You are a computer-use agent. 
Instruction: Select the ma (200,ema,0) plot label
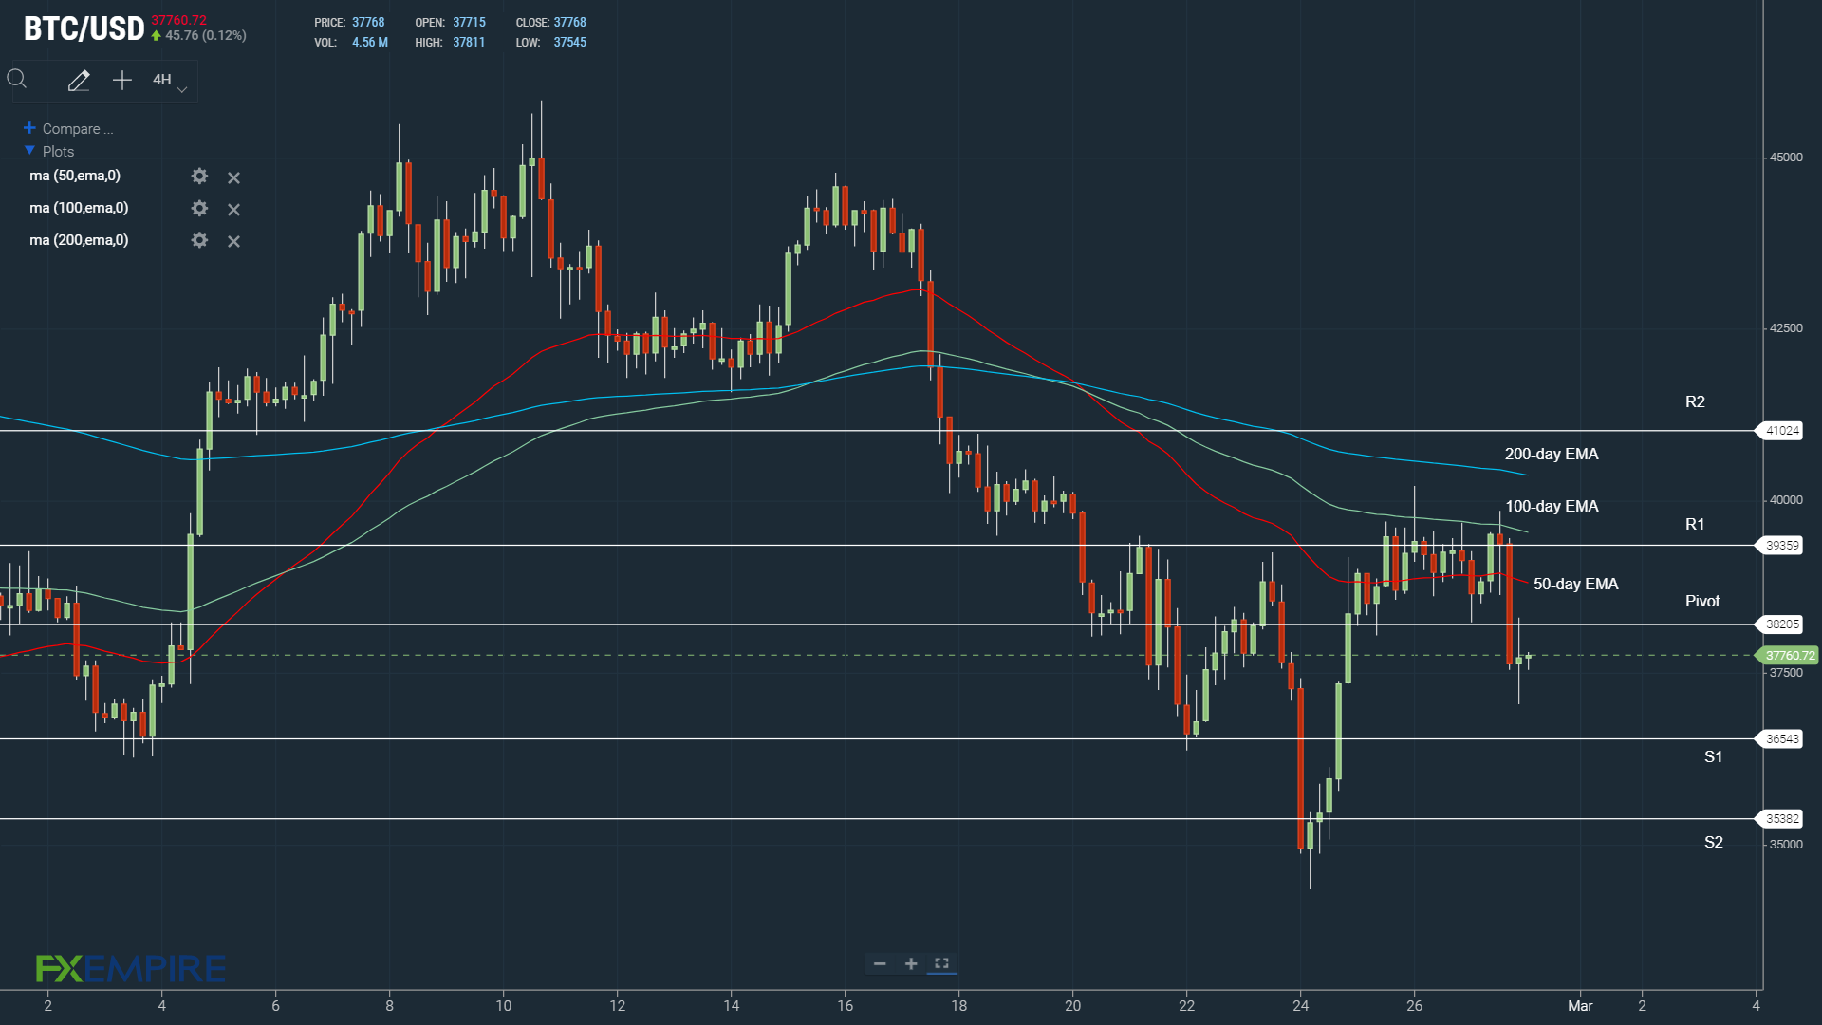click(x=79, y=240)
